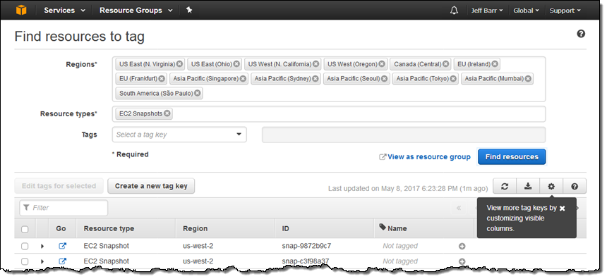Add Name tag to snap-9872b9c7 row

(462, 246)
